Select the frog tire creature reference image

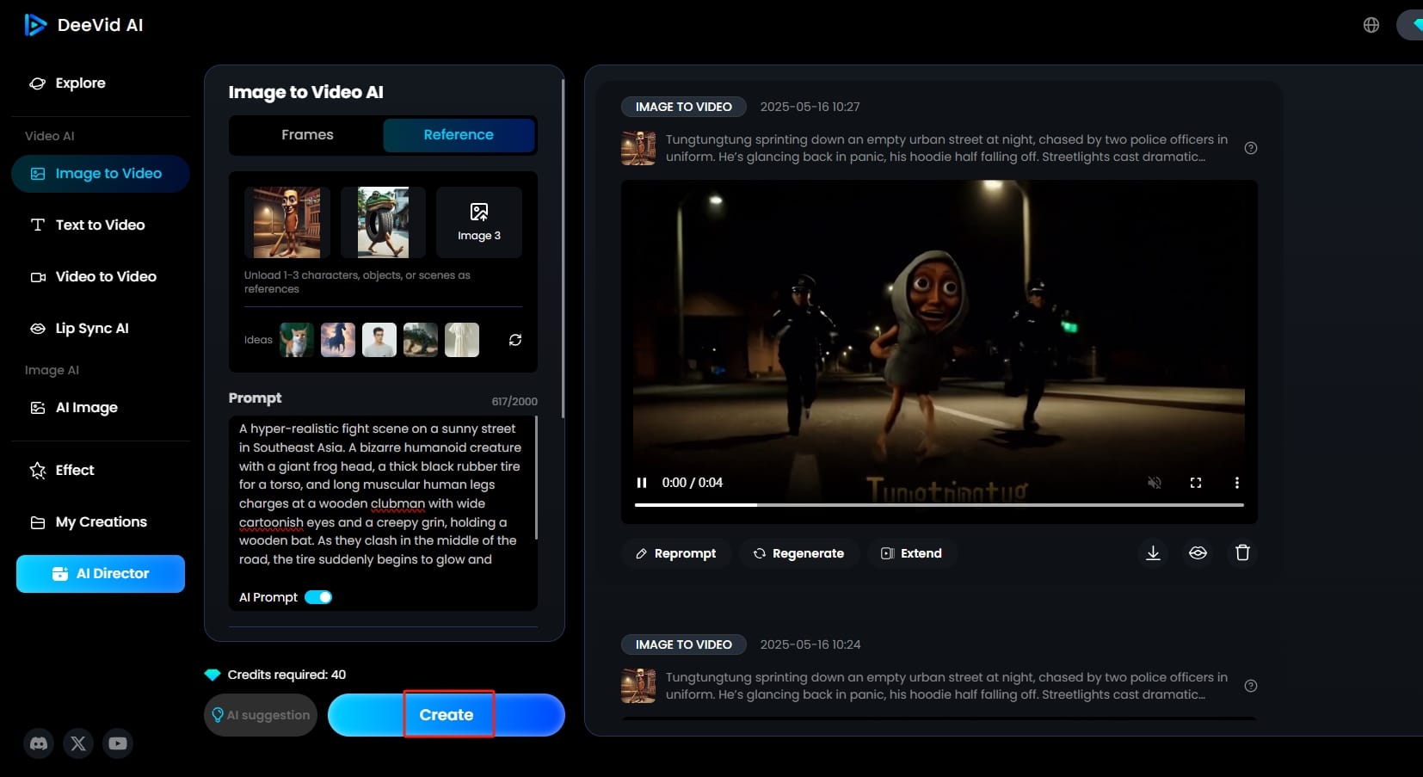383,223
